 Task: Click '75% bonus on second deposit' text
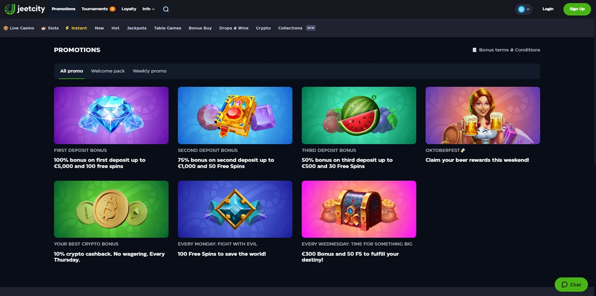click(226, 163)
